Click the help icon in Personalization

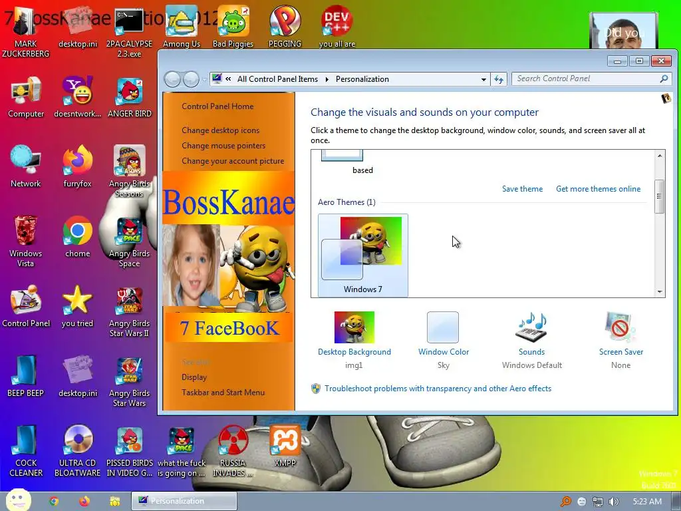point(666,98)
